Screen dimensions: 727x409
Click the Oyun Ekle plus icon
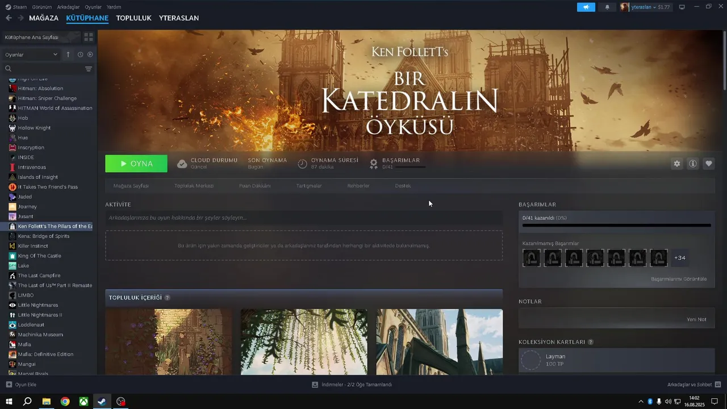(9, 385)
